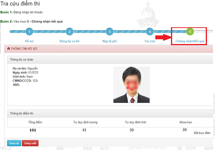Viewport: 215px width, 150px height.
Task: Switch to the Tra cứu step label
Action: [x=150, y=41]
